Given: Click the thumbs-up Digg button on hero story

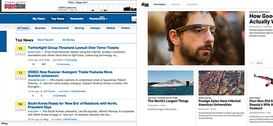Looking at the screenshot, I should coord(259,63).
